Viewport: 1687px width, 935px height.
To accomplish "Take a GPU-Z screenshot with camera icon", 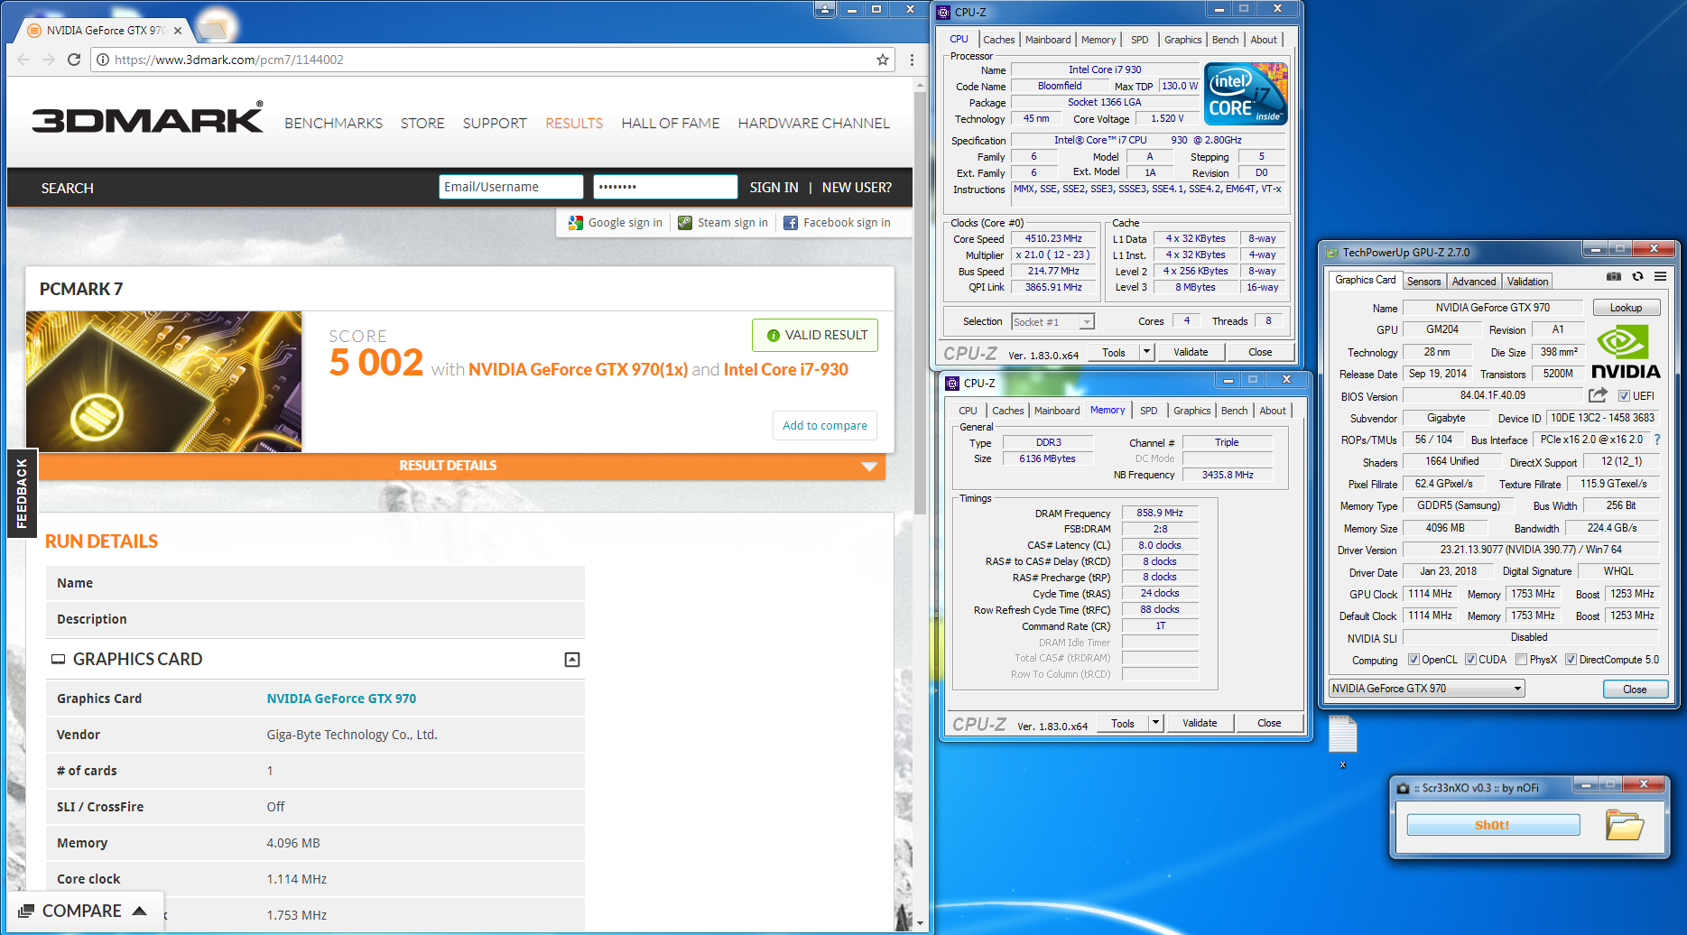I will pyautogui.click(x=1614, y=276).
